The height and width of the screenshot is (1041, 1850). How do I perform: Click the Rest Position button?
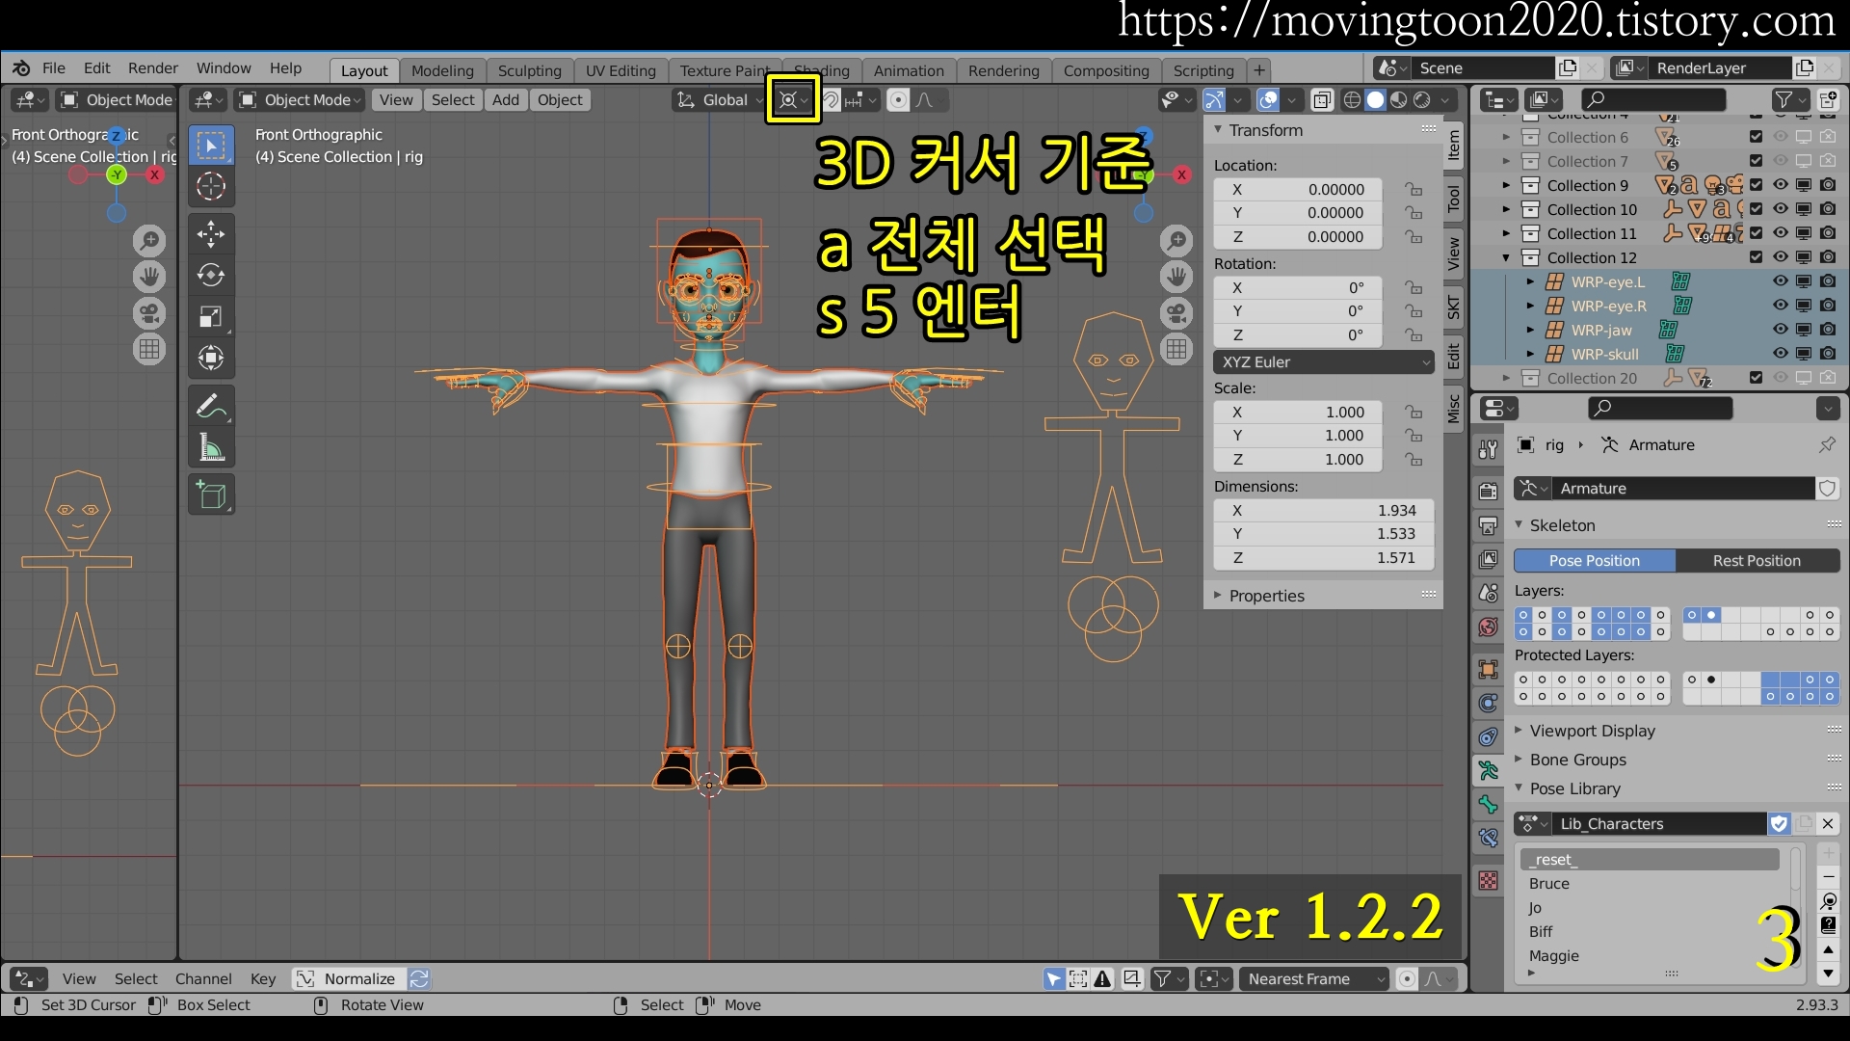pyautogui.click(x=1757, y=560)
